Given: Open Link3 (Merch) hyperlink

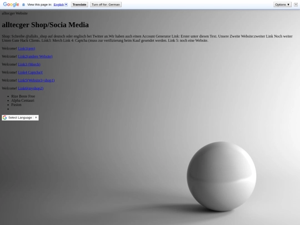Looking at the screenshot, I should coord(29,64).
